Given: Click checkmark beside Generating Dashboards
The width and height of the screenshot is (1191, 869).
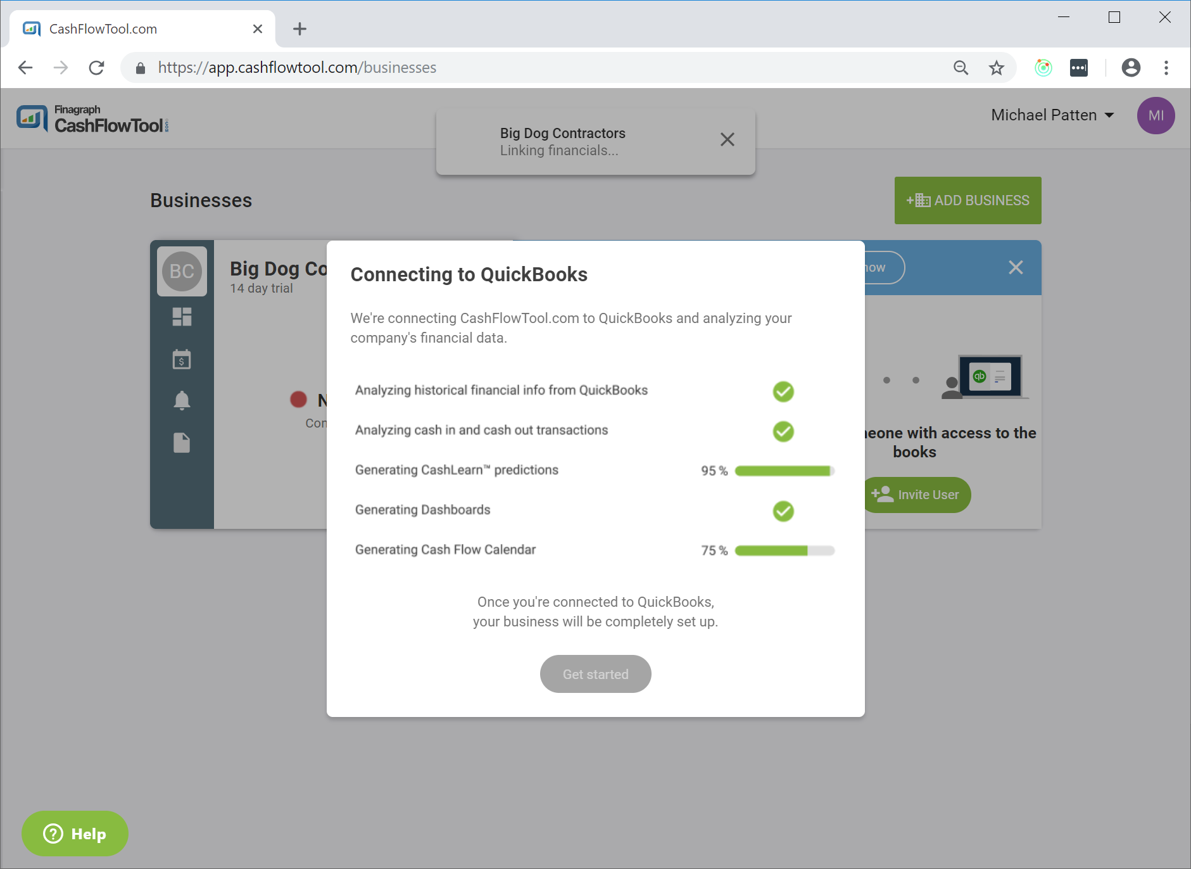Looking at the screenshot, I should pos(783,511).
